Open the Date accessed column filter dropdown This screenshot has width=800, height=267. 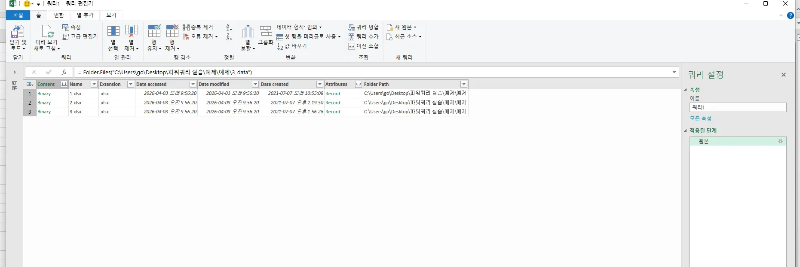193,84
